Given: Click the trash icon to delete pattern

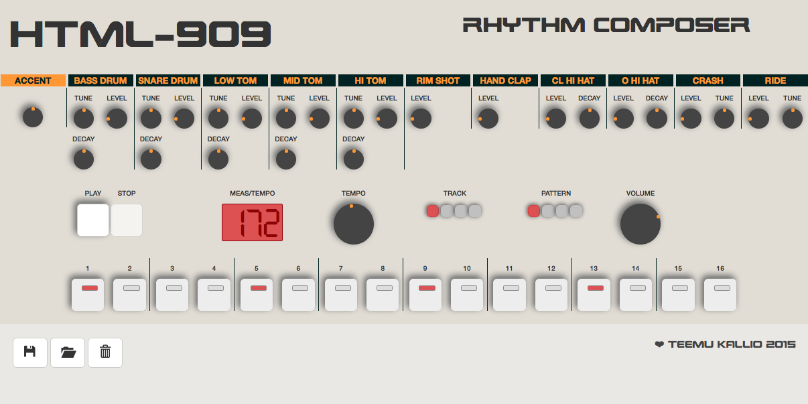Looking at the screenshot, I should 105,352.
